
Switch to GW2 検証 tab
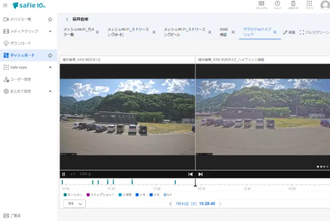coord(224,32)
